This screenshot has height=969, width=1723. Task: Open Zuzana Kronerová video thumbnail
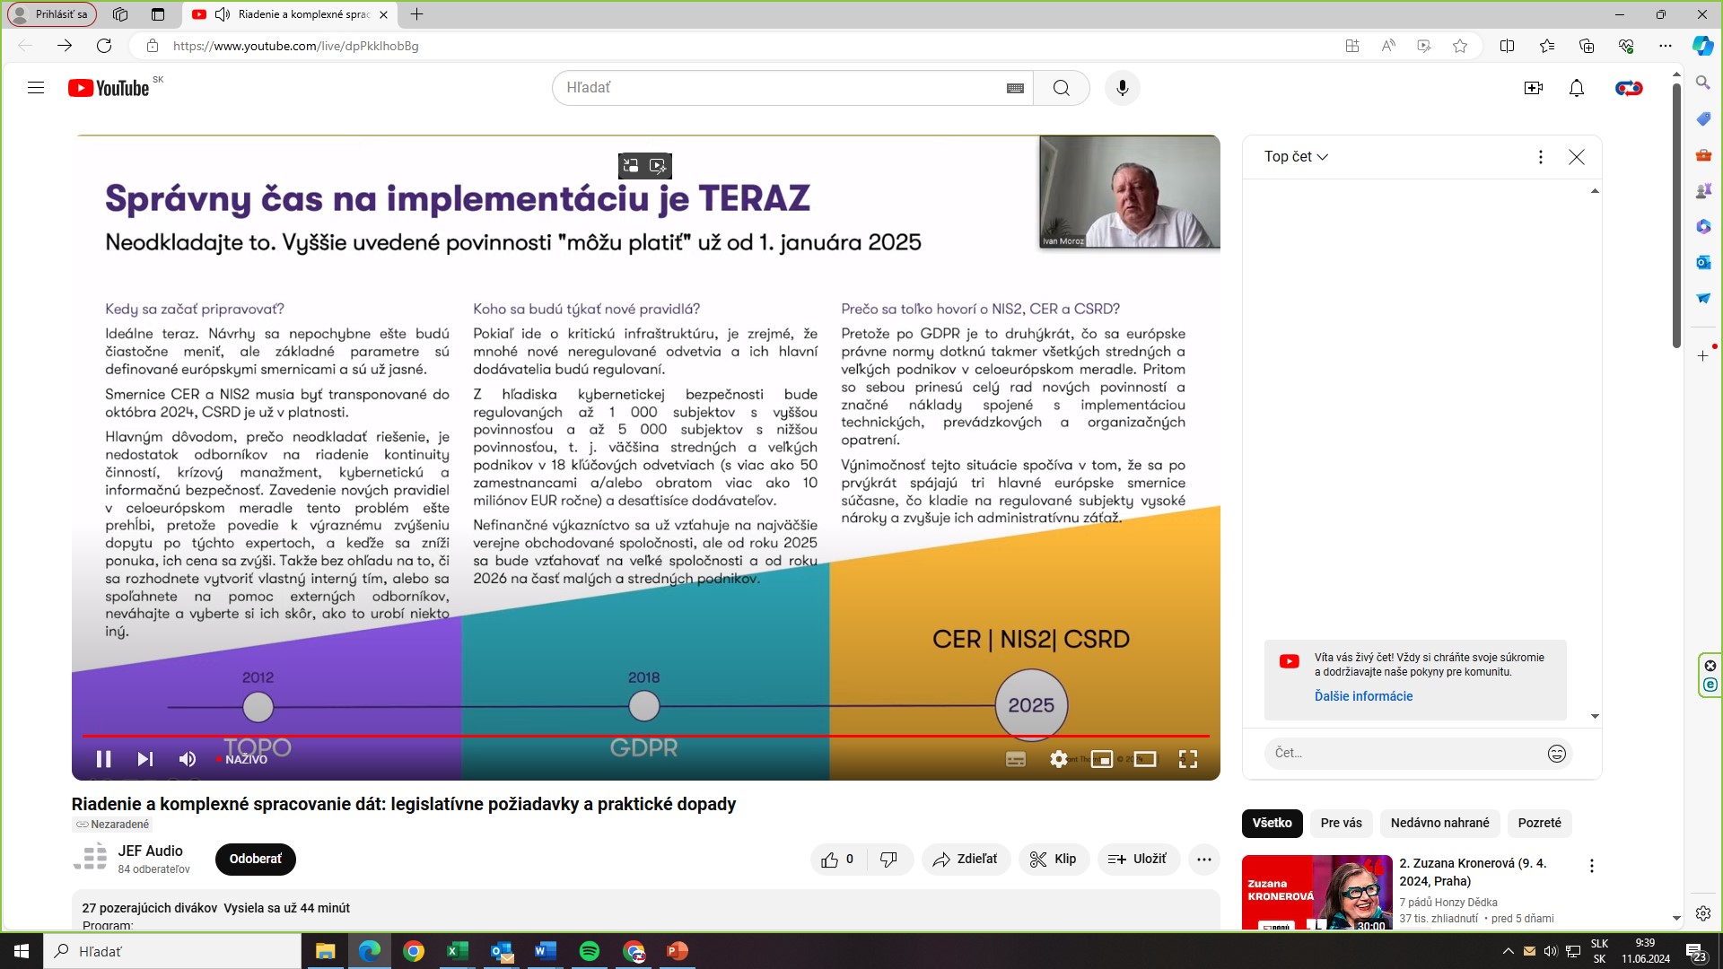click(1316, 893)
